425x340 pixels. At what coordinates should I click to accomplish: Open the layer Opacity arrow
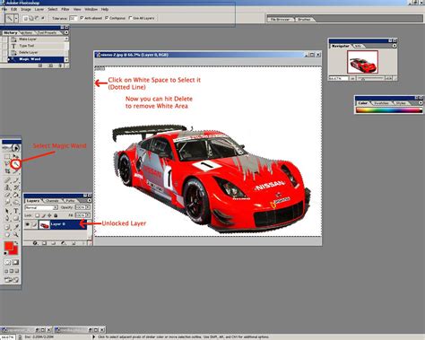pyautogui.click(x=88, y=207)
